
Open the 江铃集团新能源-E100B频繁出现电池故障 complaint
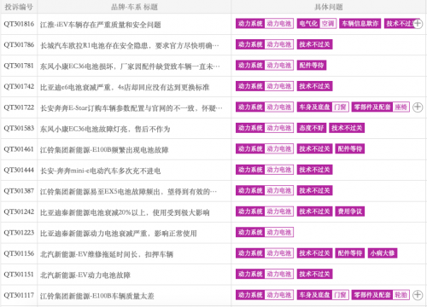[104, 150]
